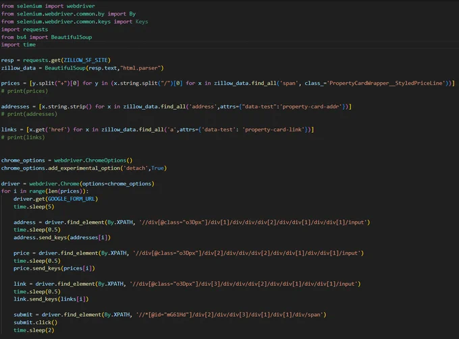This screenshot has width=459, height=339.
Task: Click the XPath string with div[1] for address
Action: click(253, 222)
